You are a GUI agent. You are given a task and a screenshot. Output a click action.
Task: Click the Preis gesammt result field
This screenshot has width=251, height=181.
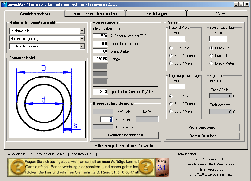click(x=221, y=112)
